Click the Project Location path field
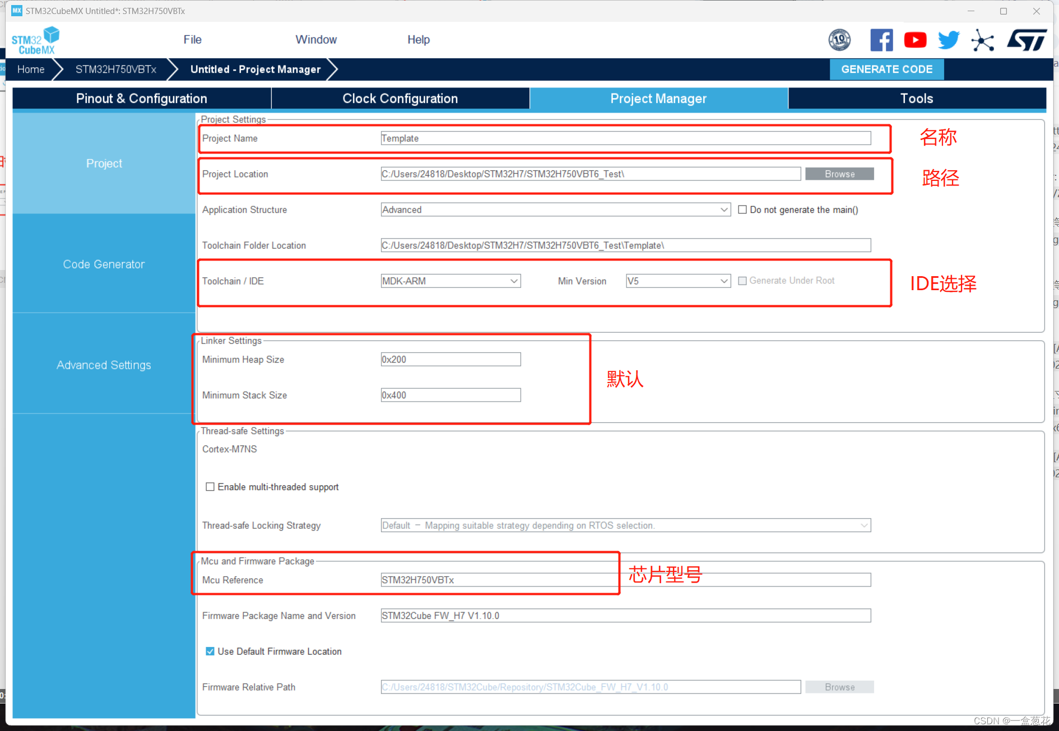1059x731 pixels. pos(591,174)
